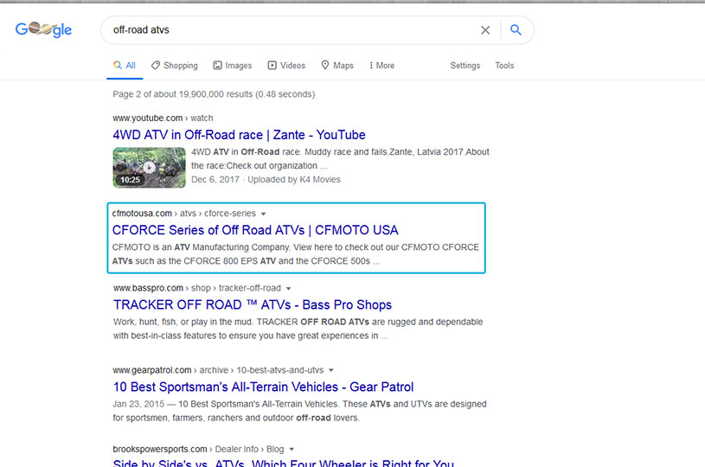
Task: Click the 'Page 2 of about 19,900,000 results' text
Action: (x=214, y=94)
